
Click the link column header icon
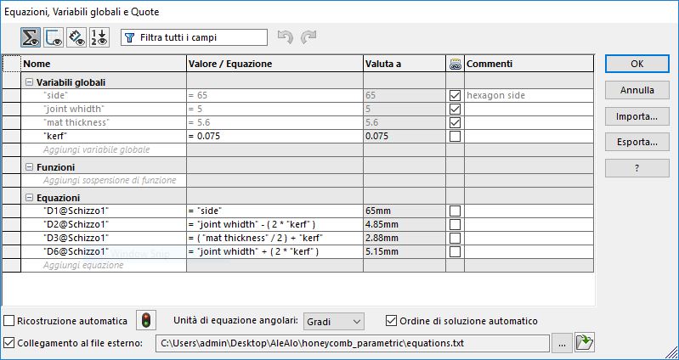[455, 64]
